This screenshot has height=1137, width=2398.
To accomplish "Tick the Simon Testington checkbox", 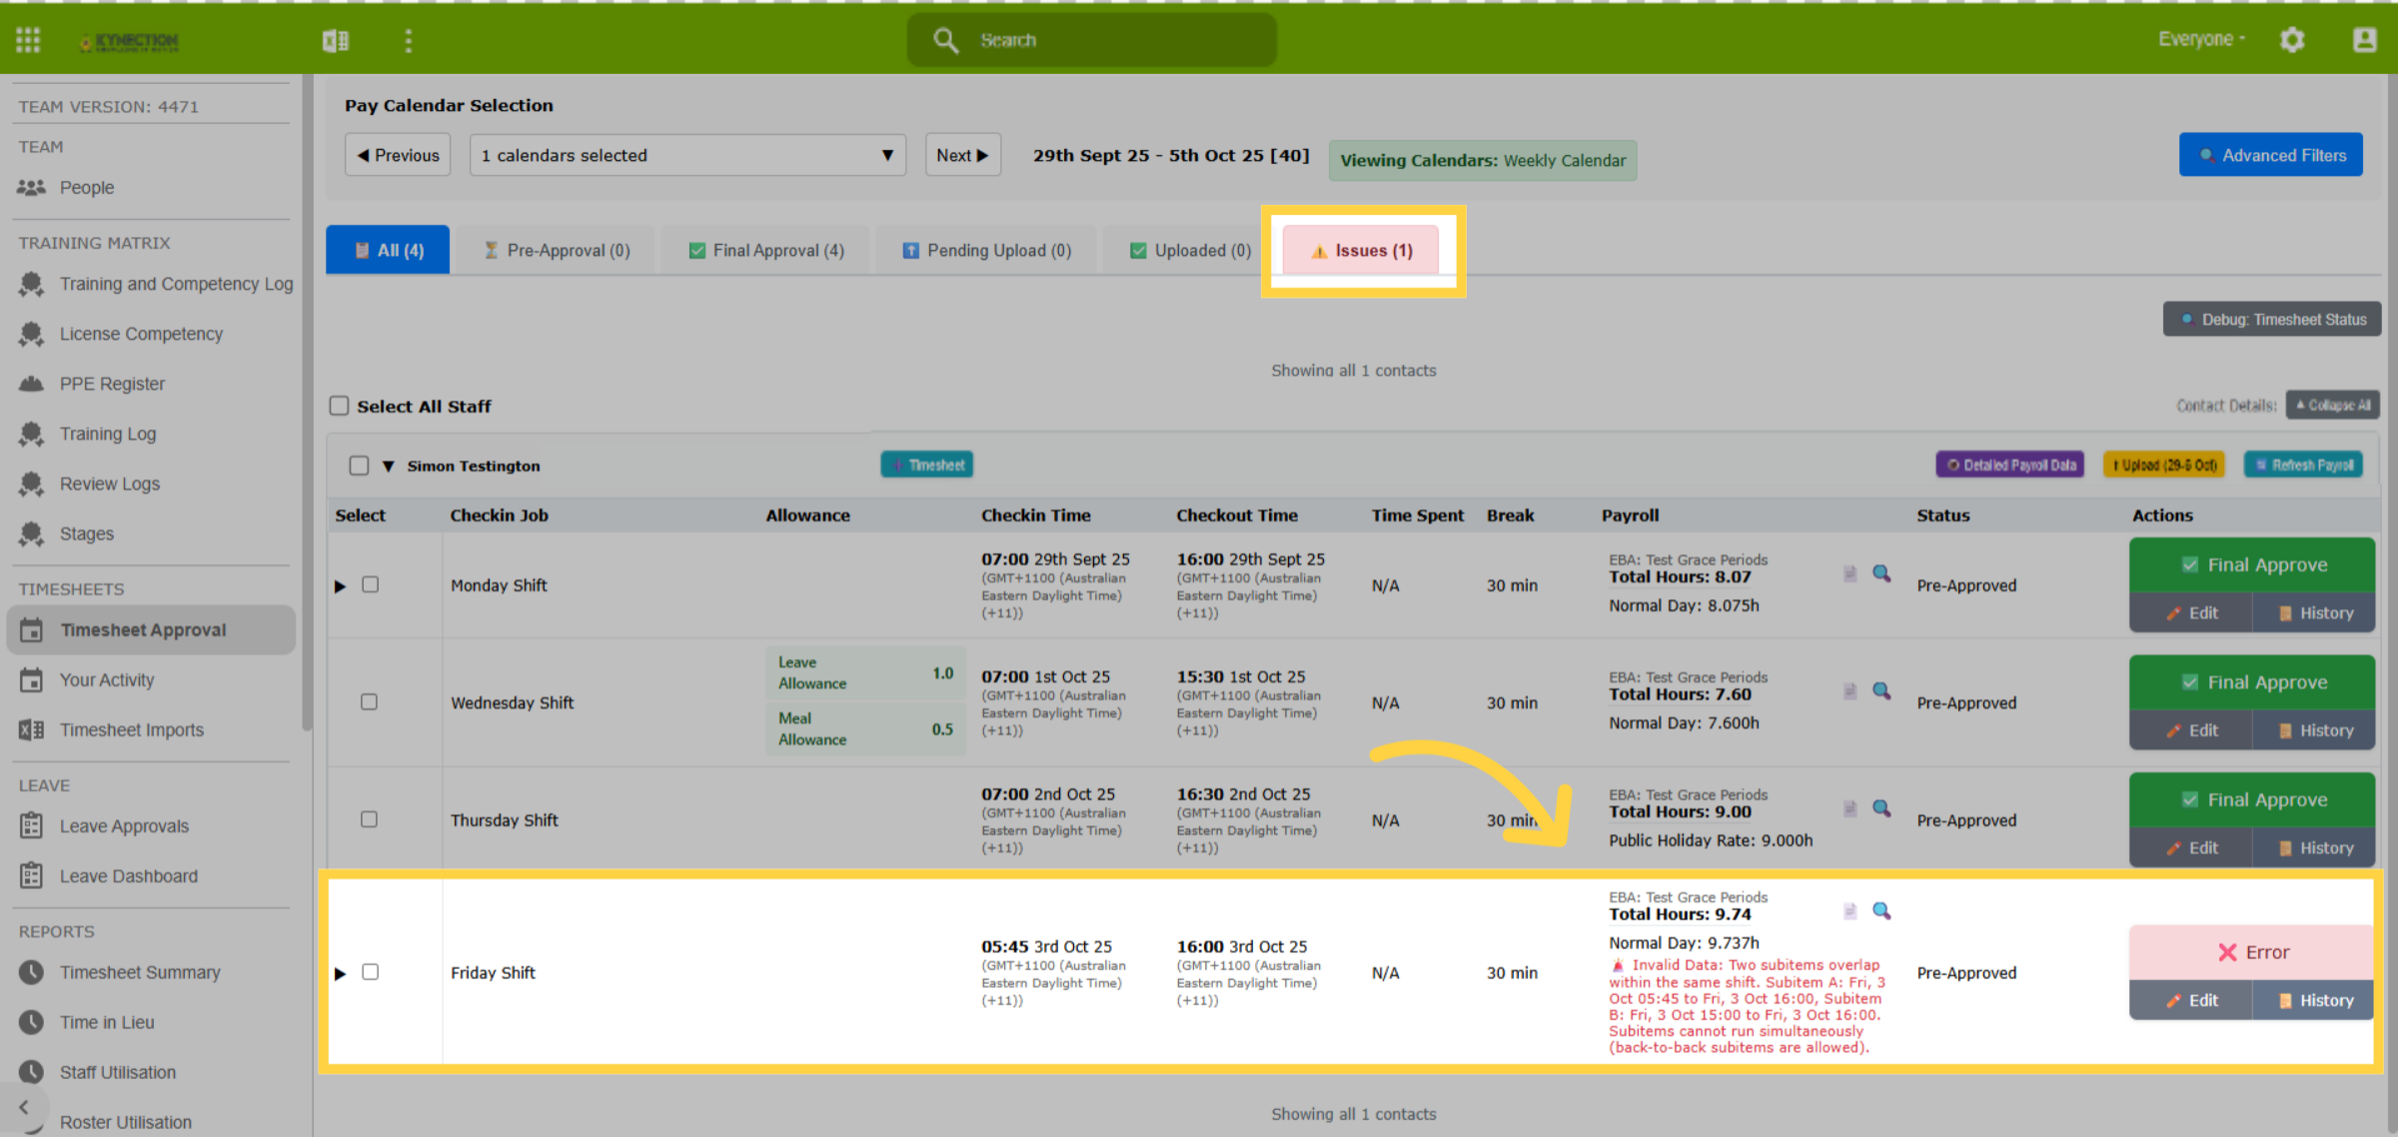I will pyautogui.click(x=360, y=466).
